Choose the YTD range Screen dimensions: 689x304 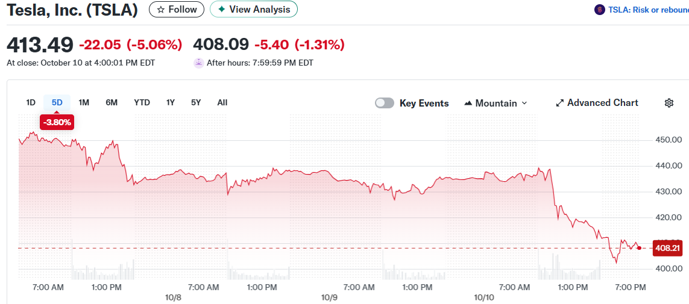coord(142,102)
